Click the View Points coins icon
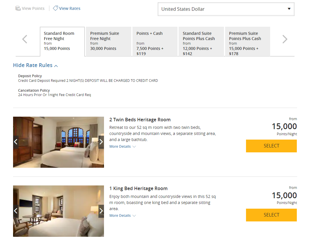This screenshot has width=316, height=240. (x=18, y=8)
